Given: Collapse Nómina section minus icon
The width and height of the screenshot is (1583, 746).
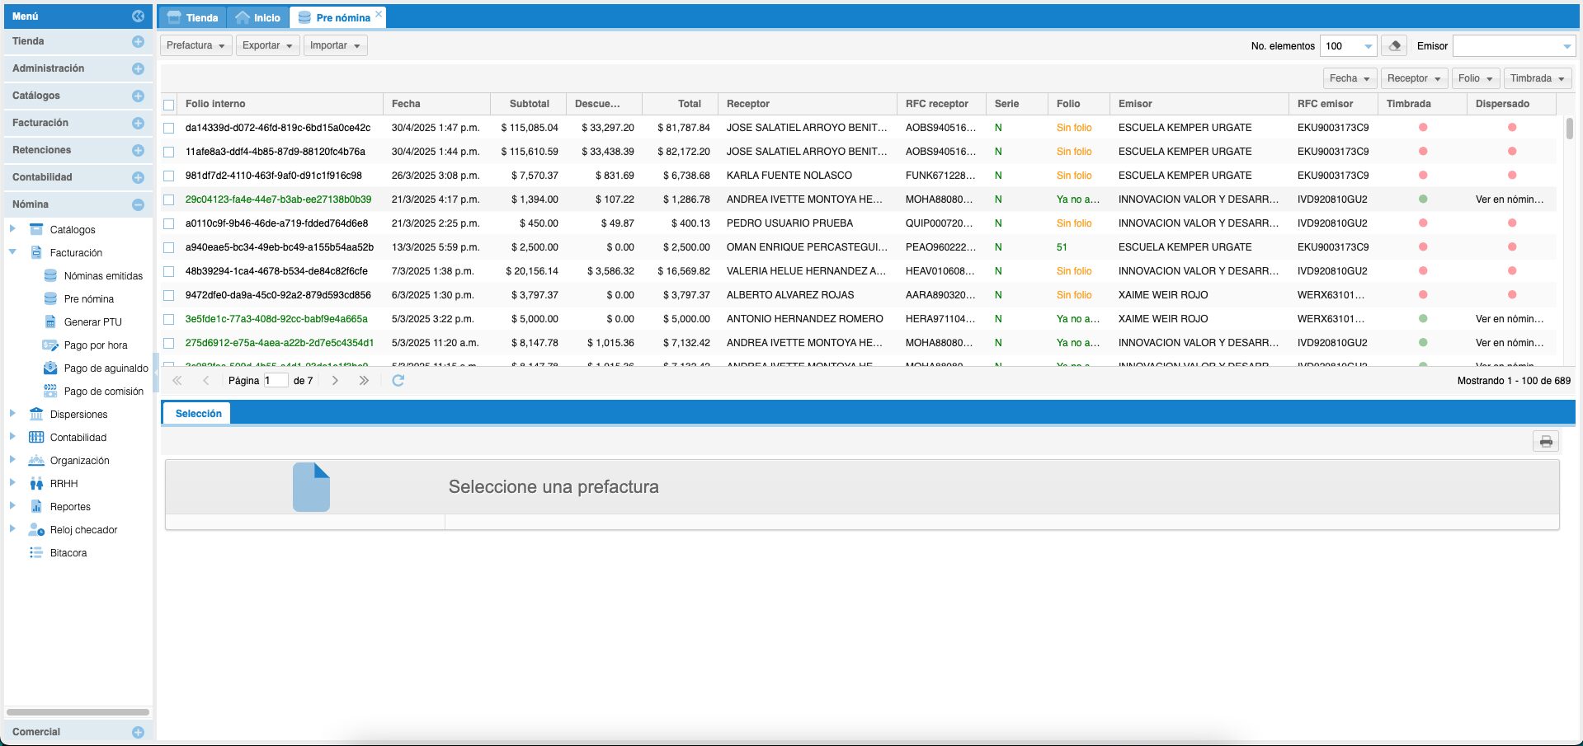Looking at the screenshot, I should [x=138, y=204].
